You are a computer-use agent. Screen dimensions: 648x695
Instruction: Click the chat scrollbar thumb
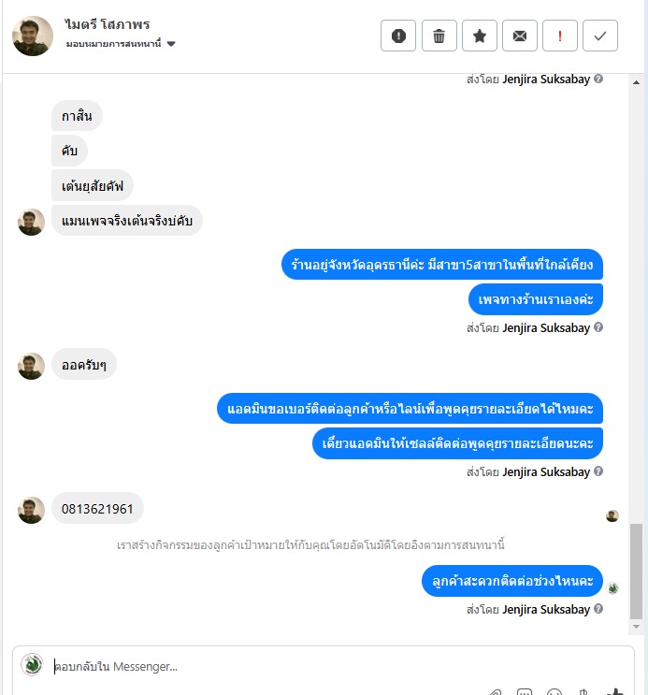tap(636, 572)
